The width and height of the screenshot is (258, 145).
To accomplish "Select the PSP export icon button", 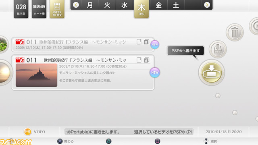I will coord(211,72).
